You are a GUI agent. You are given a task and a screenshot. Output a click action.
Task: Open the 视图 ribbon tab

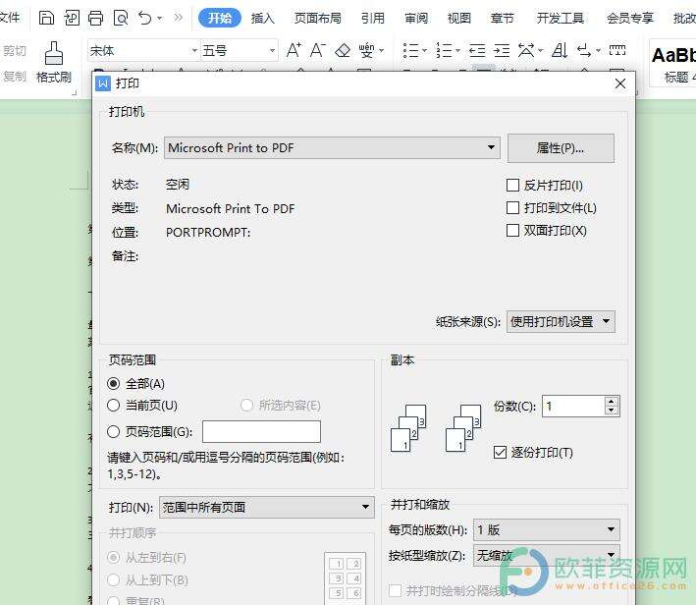pyautogui.click(x=459, y=19)
